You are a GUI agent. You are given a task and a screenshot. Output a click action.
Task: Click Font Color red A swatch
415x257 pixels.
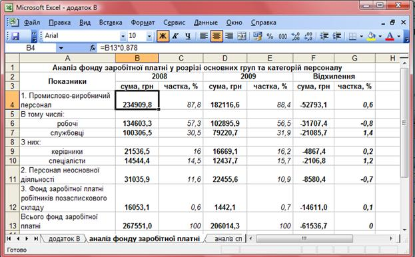(x=390, y=36)
